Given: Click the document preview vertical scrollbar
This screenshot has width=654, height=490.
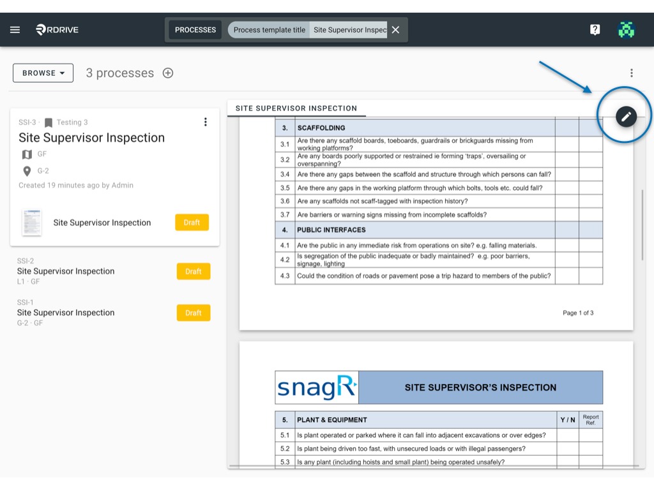Looking at the screenshot, I should pyautogui.click(x=642, y=225).
